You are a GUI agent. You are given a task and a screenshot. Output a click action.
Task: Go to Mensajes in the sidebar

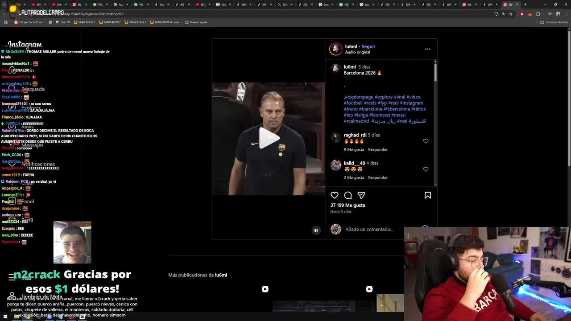pos(27,145)
